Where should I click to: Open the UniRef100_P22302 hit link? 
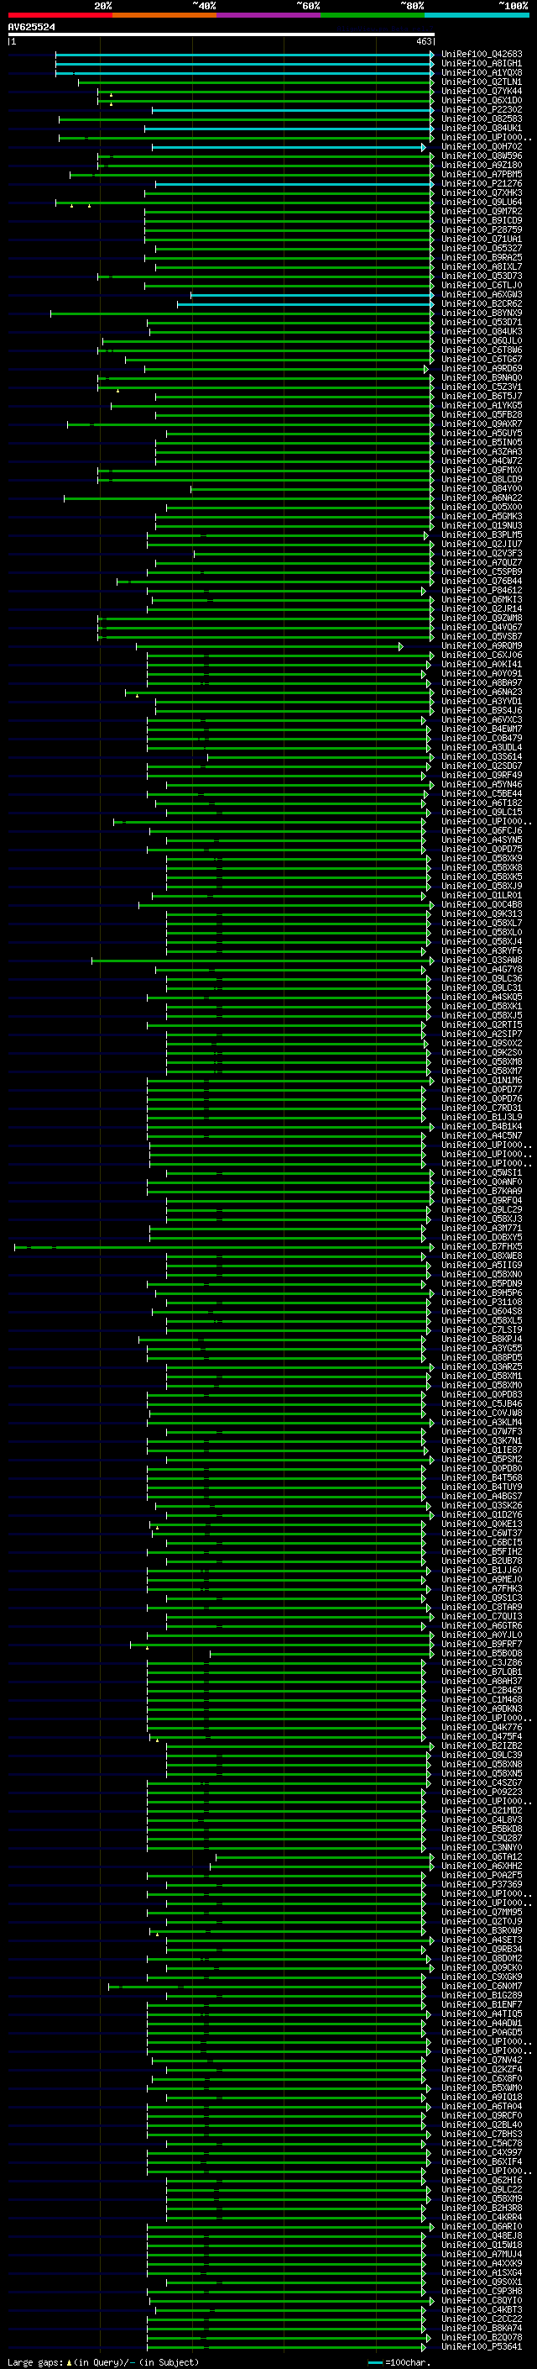[x=482, y=109]
